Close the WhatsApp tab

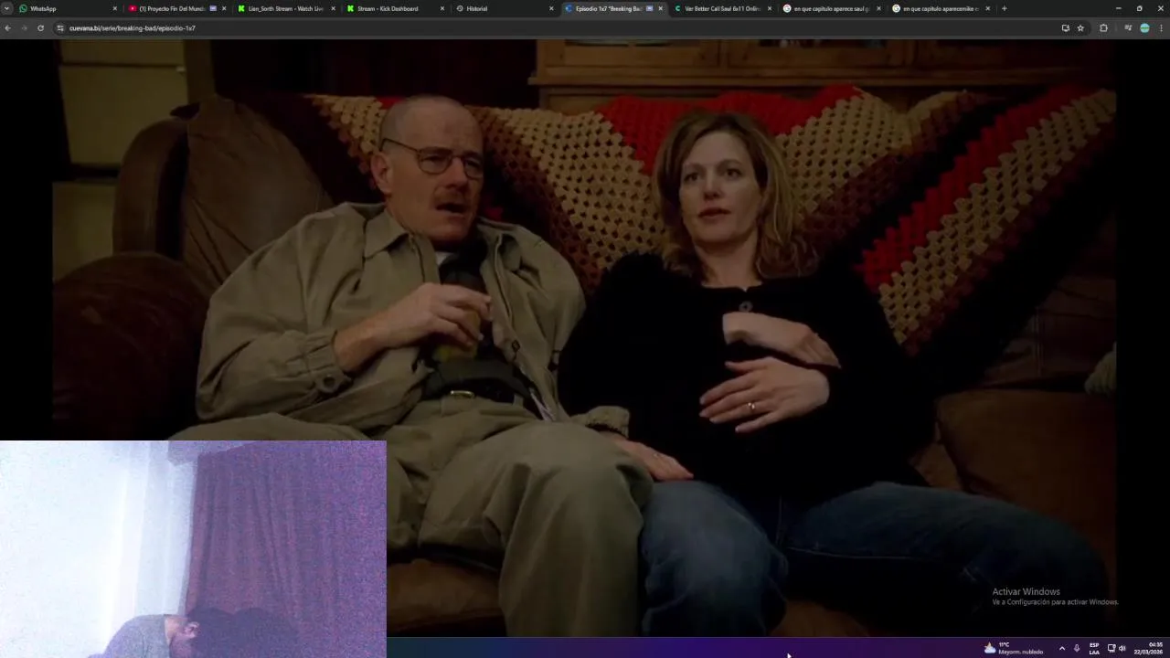click(x=114, y=8)
